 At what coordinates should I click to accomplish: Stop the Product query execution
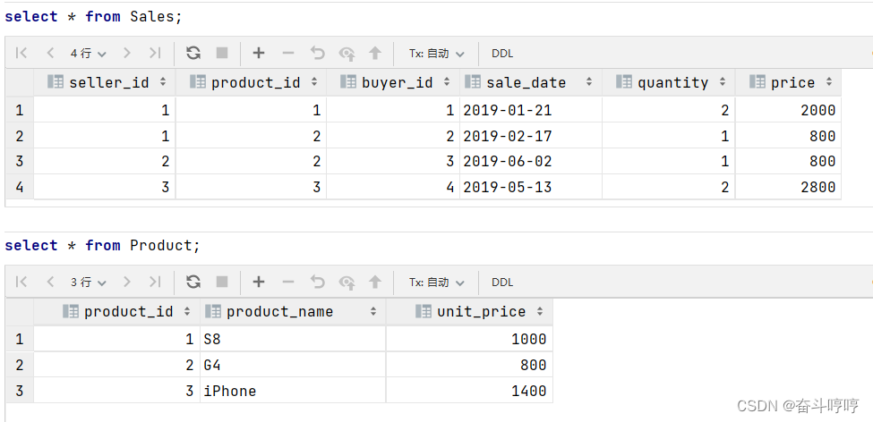coord(222,282)
